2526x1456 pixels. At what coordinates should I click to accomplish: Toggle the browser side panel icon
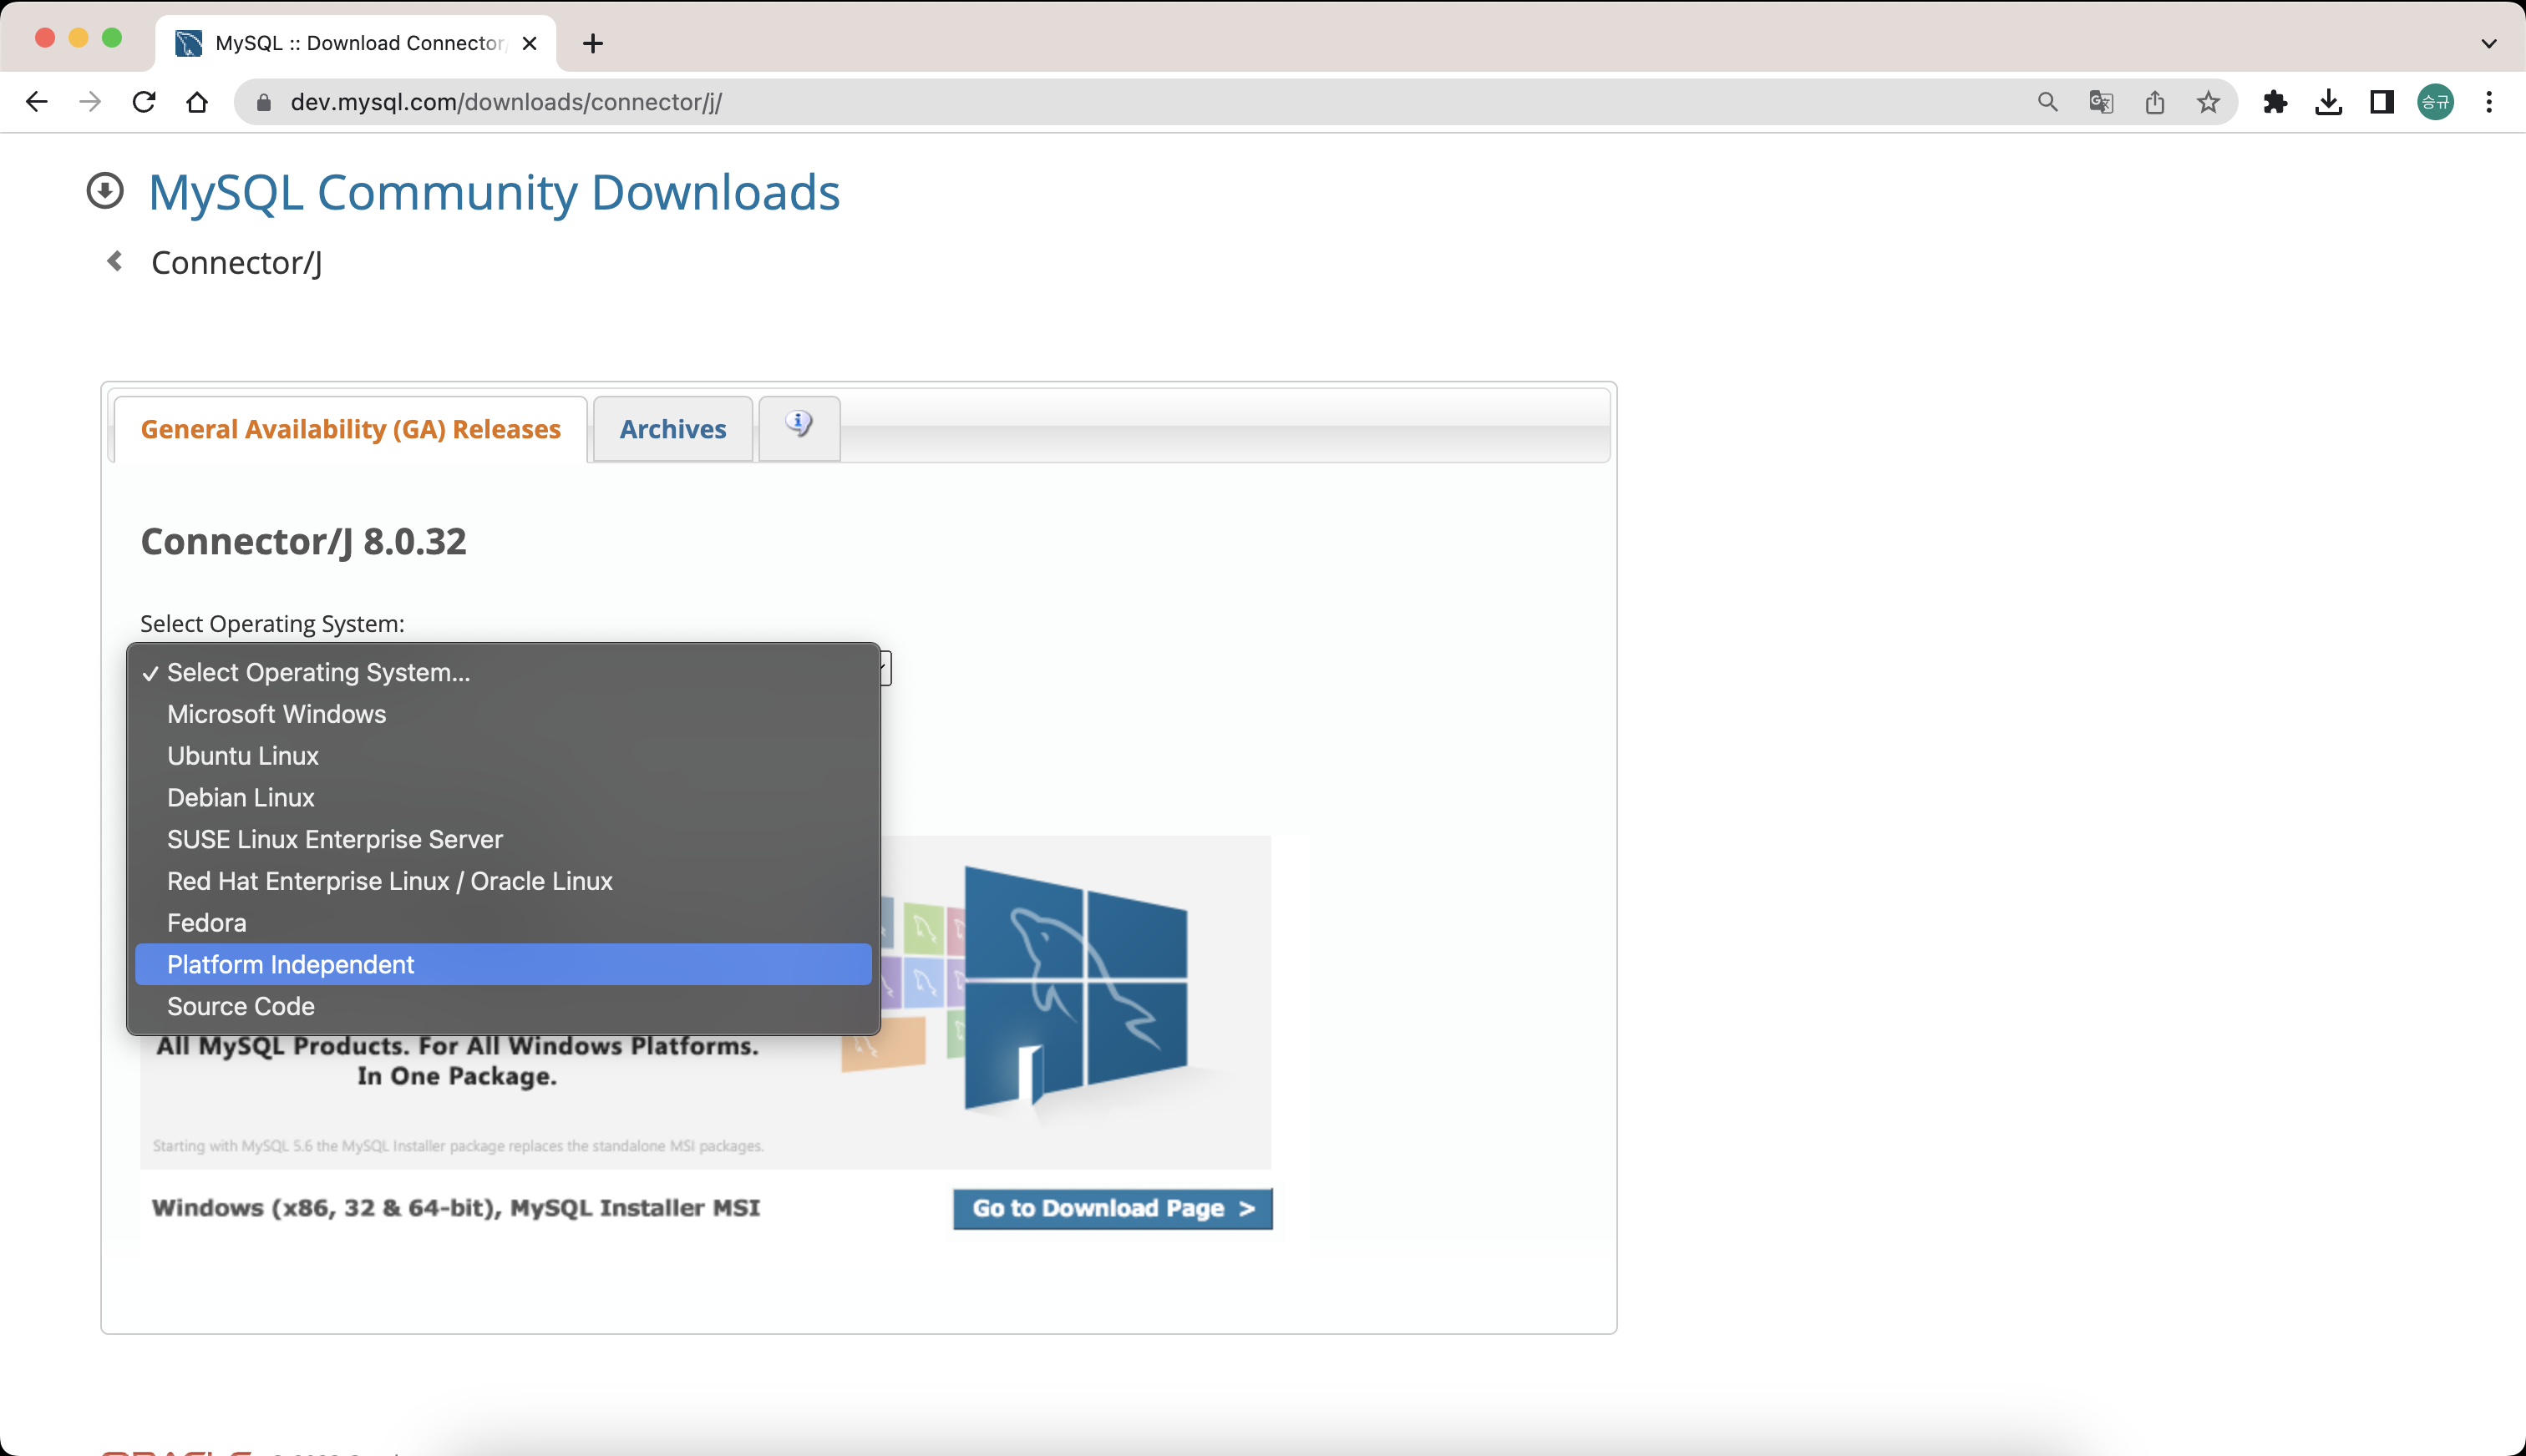(x=2382, y=102)
